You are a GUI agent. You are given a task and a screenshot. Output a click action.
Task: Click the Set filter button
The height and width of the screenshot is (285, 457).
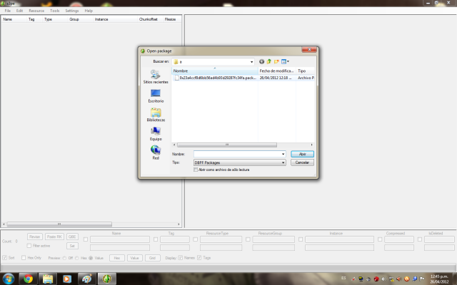(x=72, y=246)
